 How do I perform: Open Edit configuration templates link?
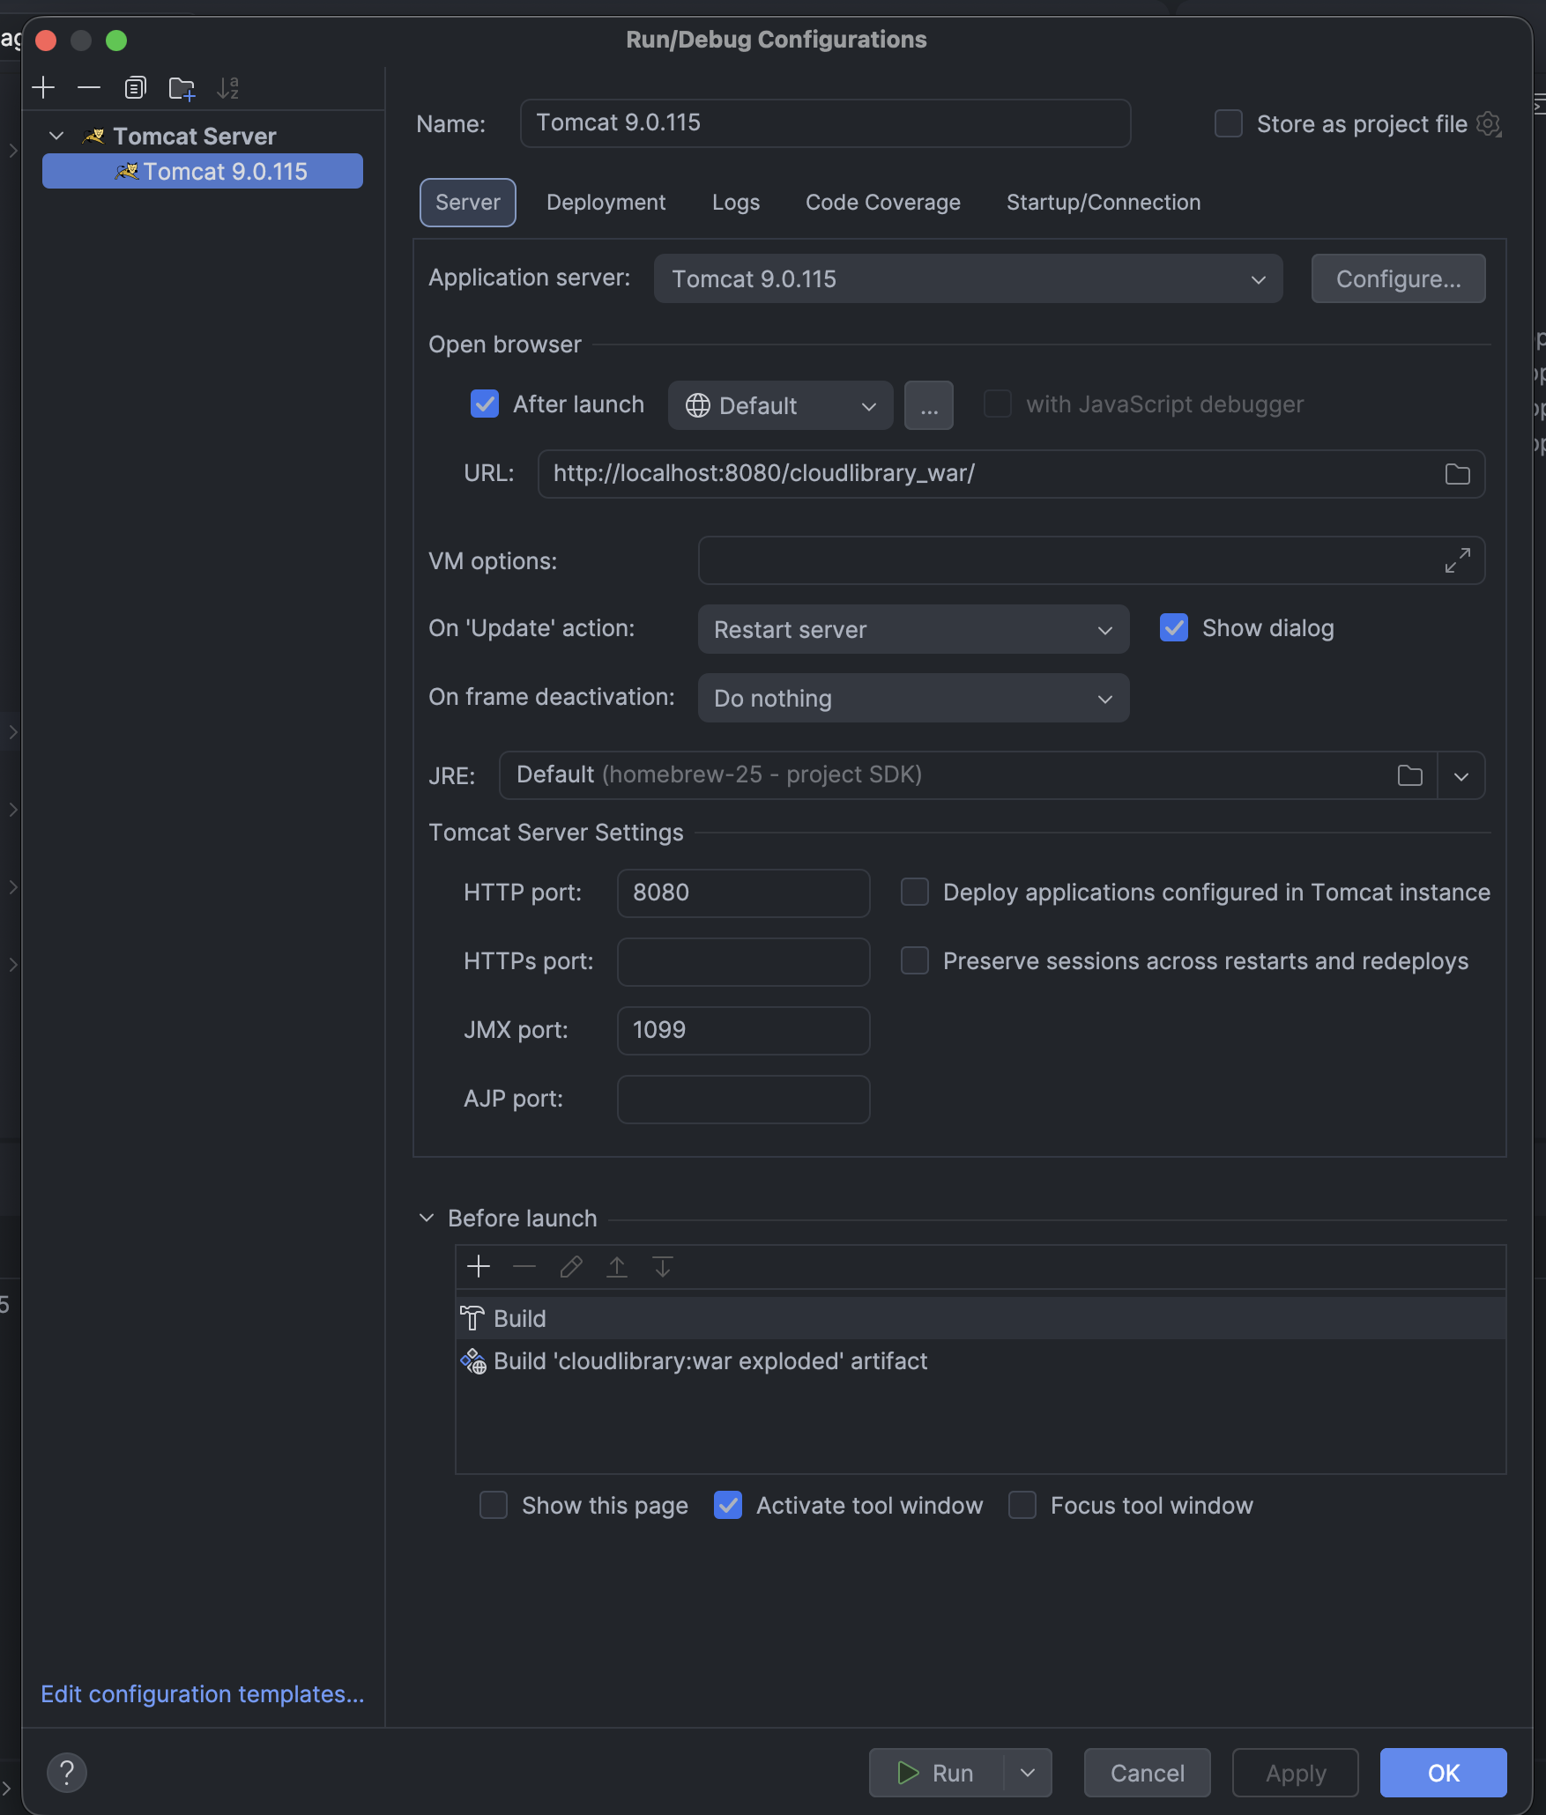pos(203,1694)
